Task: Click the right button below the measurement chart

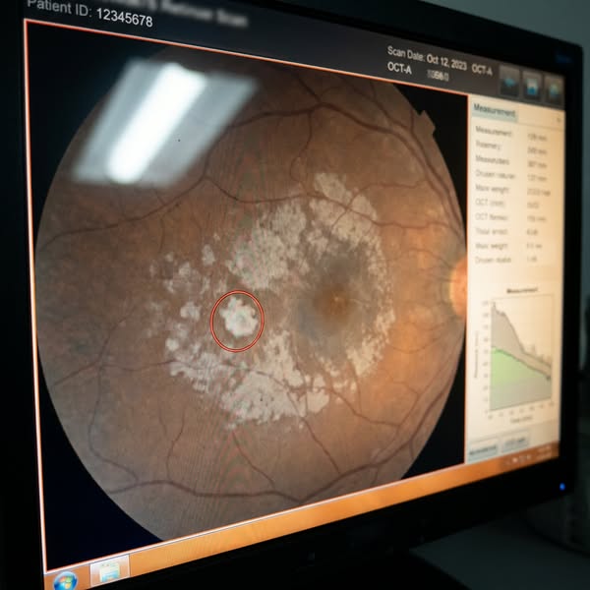Action: click(514, 442)
